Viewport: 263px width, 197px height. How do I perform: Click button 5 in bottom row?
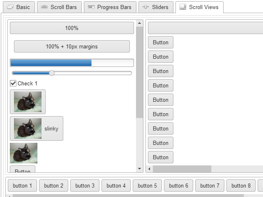147,186
